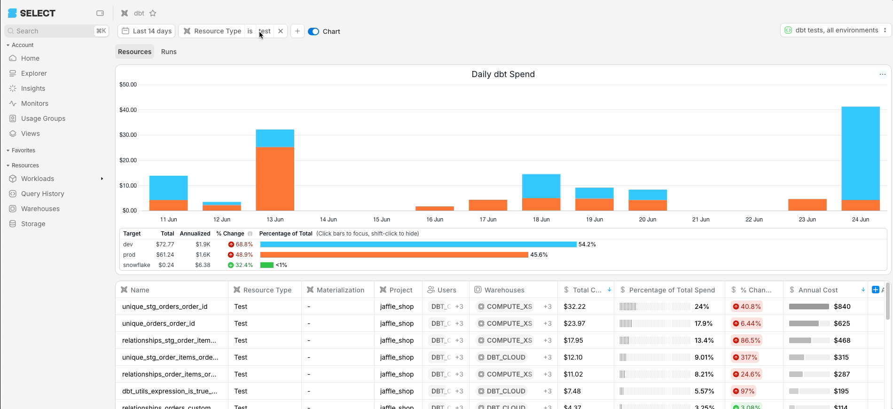Click the SELECT logo icon
The width and height of the screenshot is (893, 409).
(x=12, y=13)
